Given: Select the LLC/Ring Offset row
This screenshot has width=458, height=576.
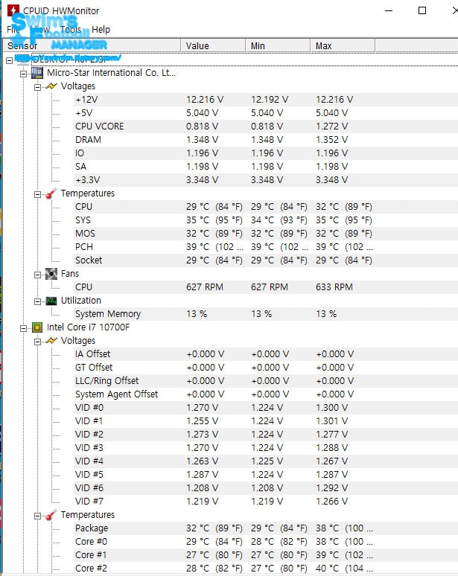Looking at the screenshot, I should pyautogui.click(x=265, y=381).
